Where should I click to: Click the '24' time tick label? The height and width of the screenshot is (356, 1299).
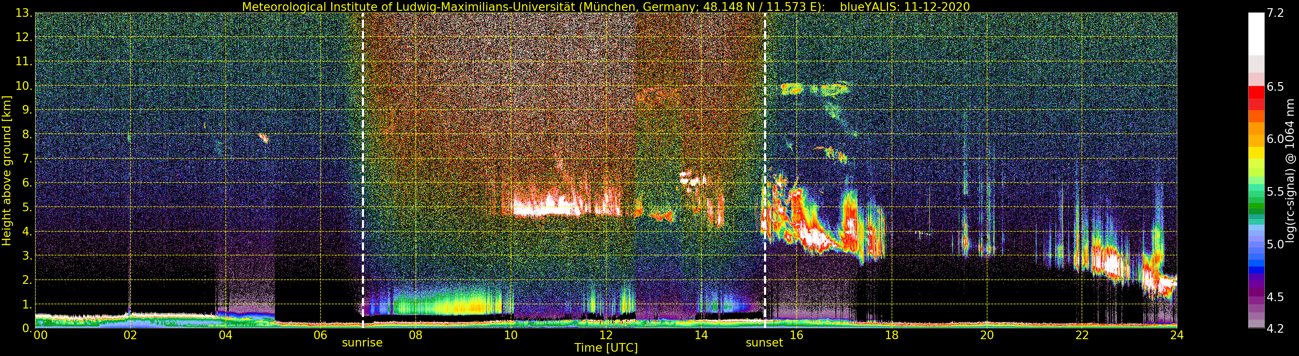(x=1177, y=334)
